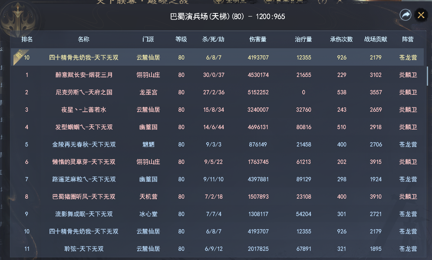The image size is (432, 260).
Task: Click 苍龙营 faction in 聆弦 row
Action: tap(408, 249)
